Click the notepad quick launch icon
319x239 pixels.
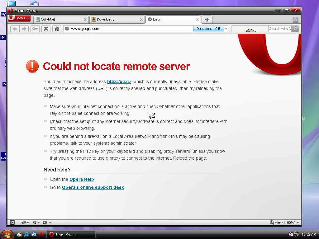(x=19, y=234)
